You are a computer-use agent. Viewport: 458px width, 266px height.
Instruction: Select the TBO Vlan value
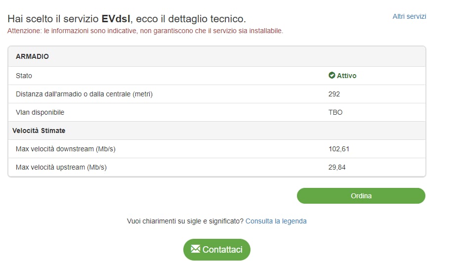tap(335, 112)
